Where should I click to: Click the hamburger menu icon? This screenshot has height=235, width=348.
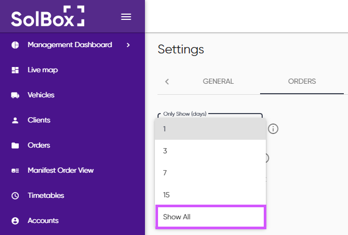click(126, 17)
